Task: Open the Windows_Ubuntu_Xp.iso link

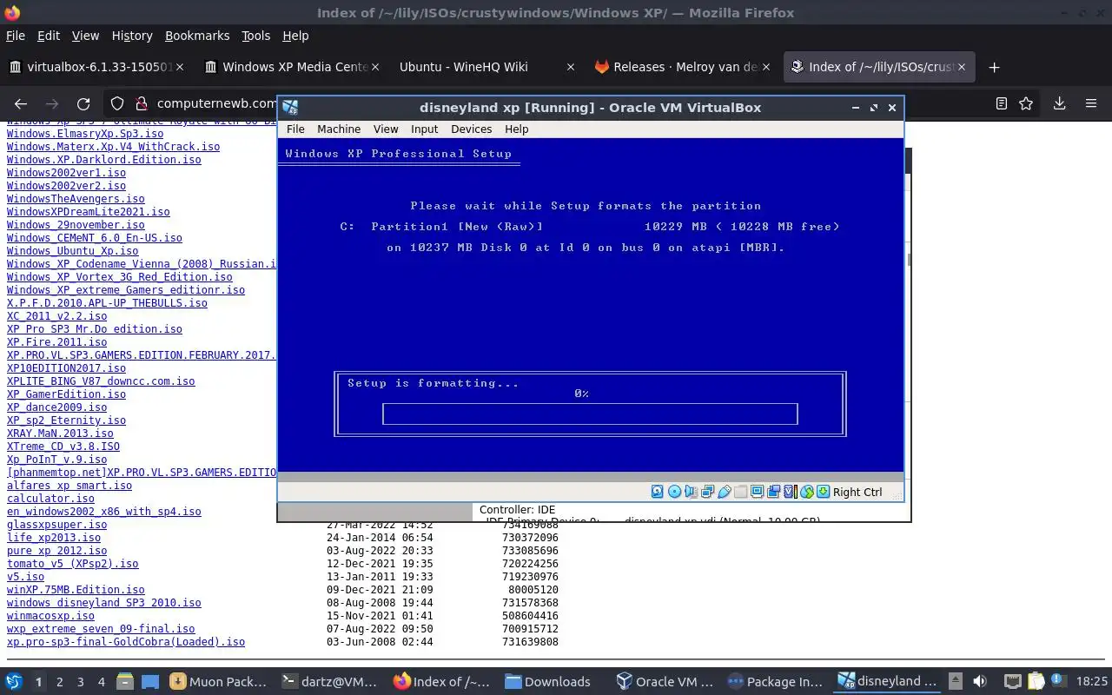Action: point(72,251)
